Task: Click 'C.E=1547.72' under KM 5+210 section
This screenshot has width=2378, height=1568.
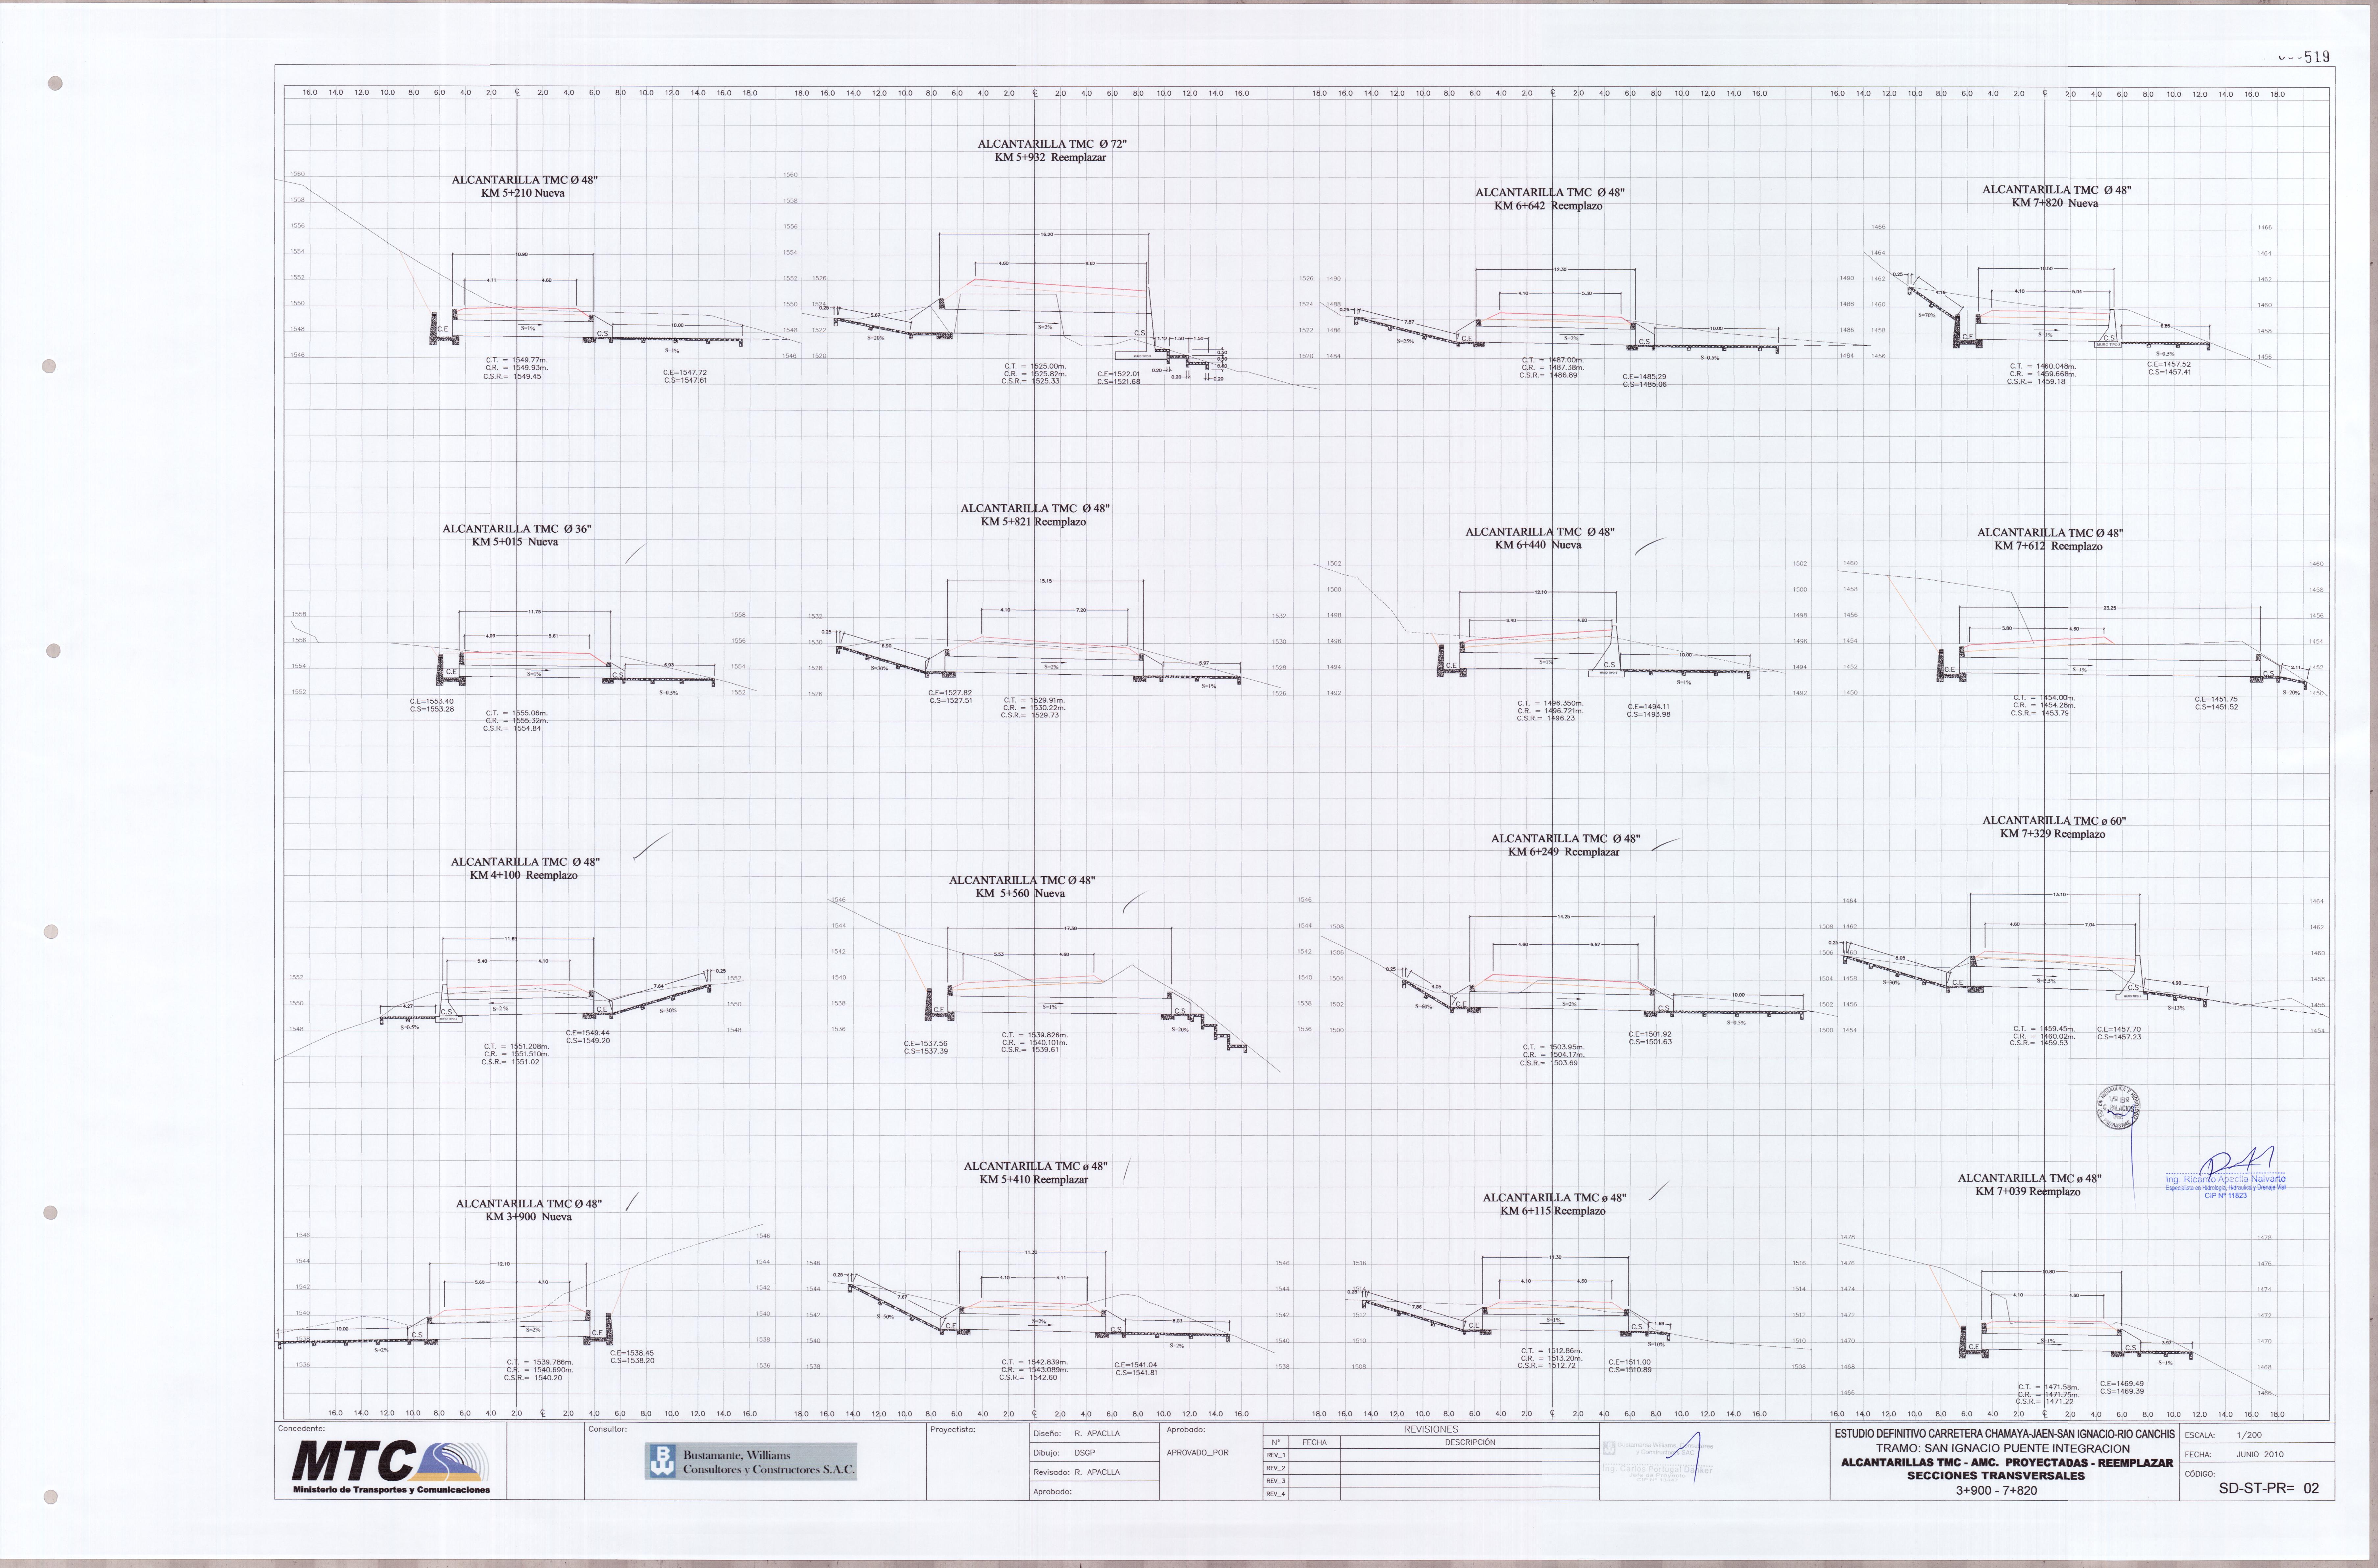Action: coord(685,373)
